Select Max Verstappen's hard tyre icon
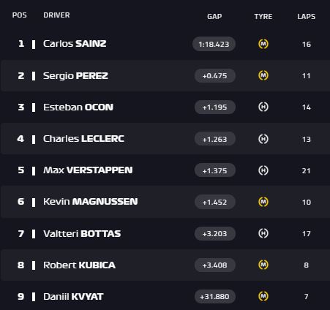The height and width of the screenshot is (310, 330). [x=263, y=170]
